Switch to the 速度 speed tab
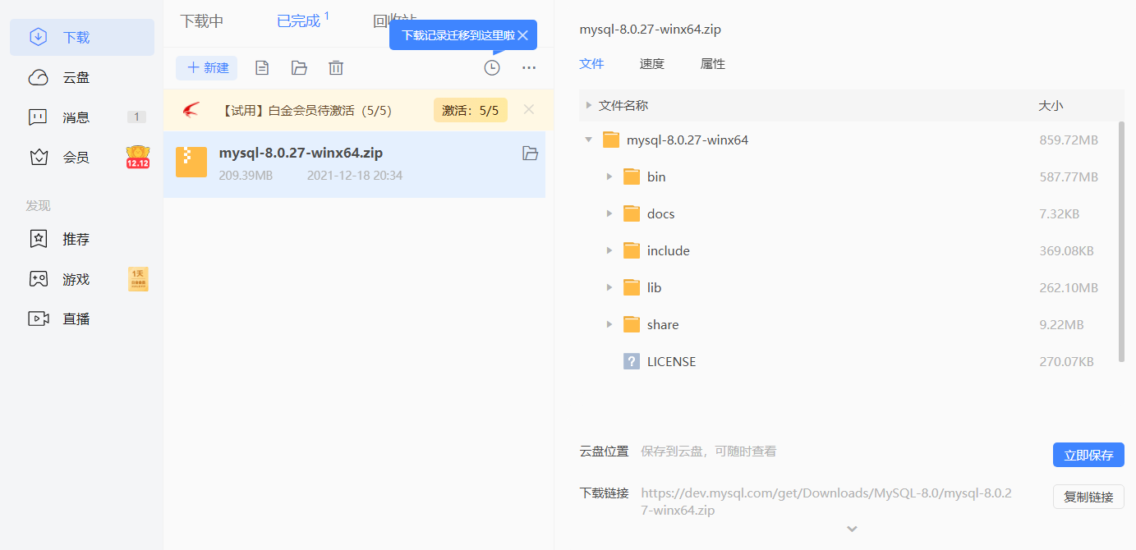Viewport: 1136px width, 550px height. [651, 63]
